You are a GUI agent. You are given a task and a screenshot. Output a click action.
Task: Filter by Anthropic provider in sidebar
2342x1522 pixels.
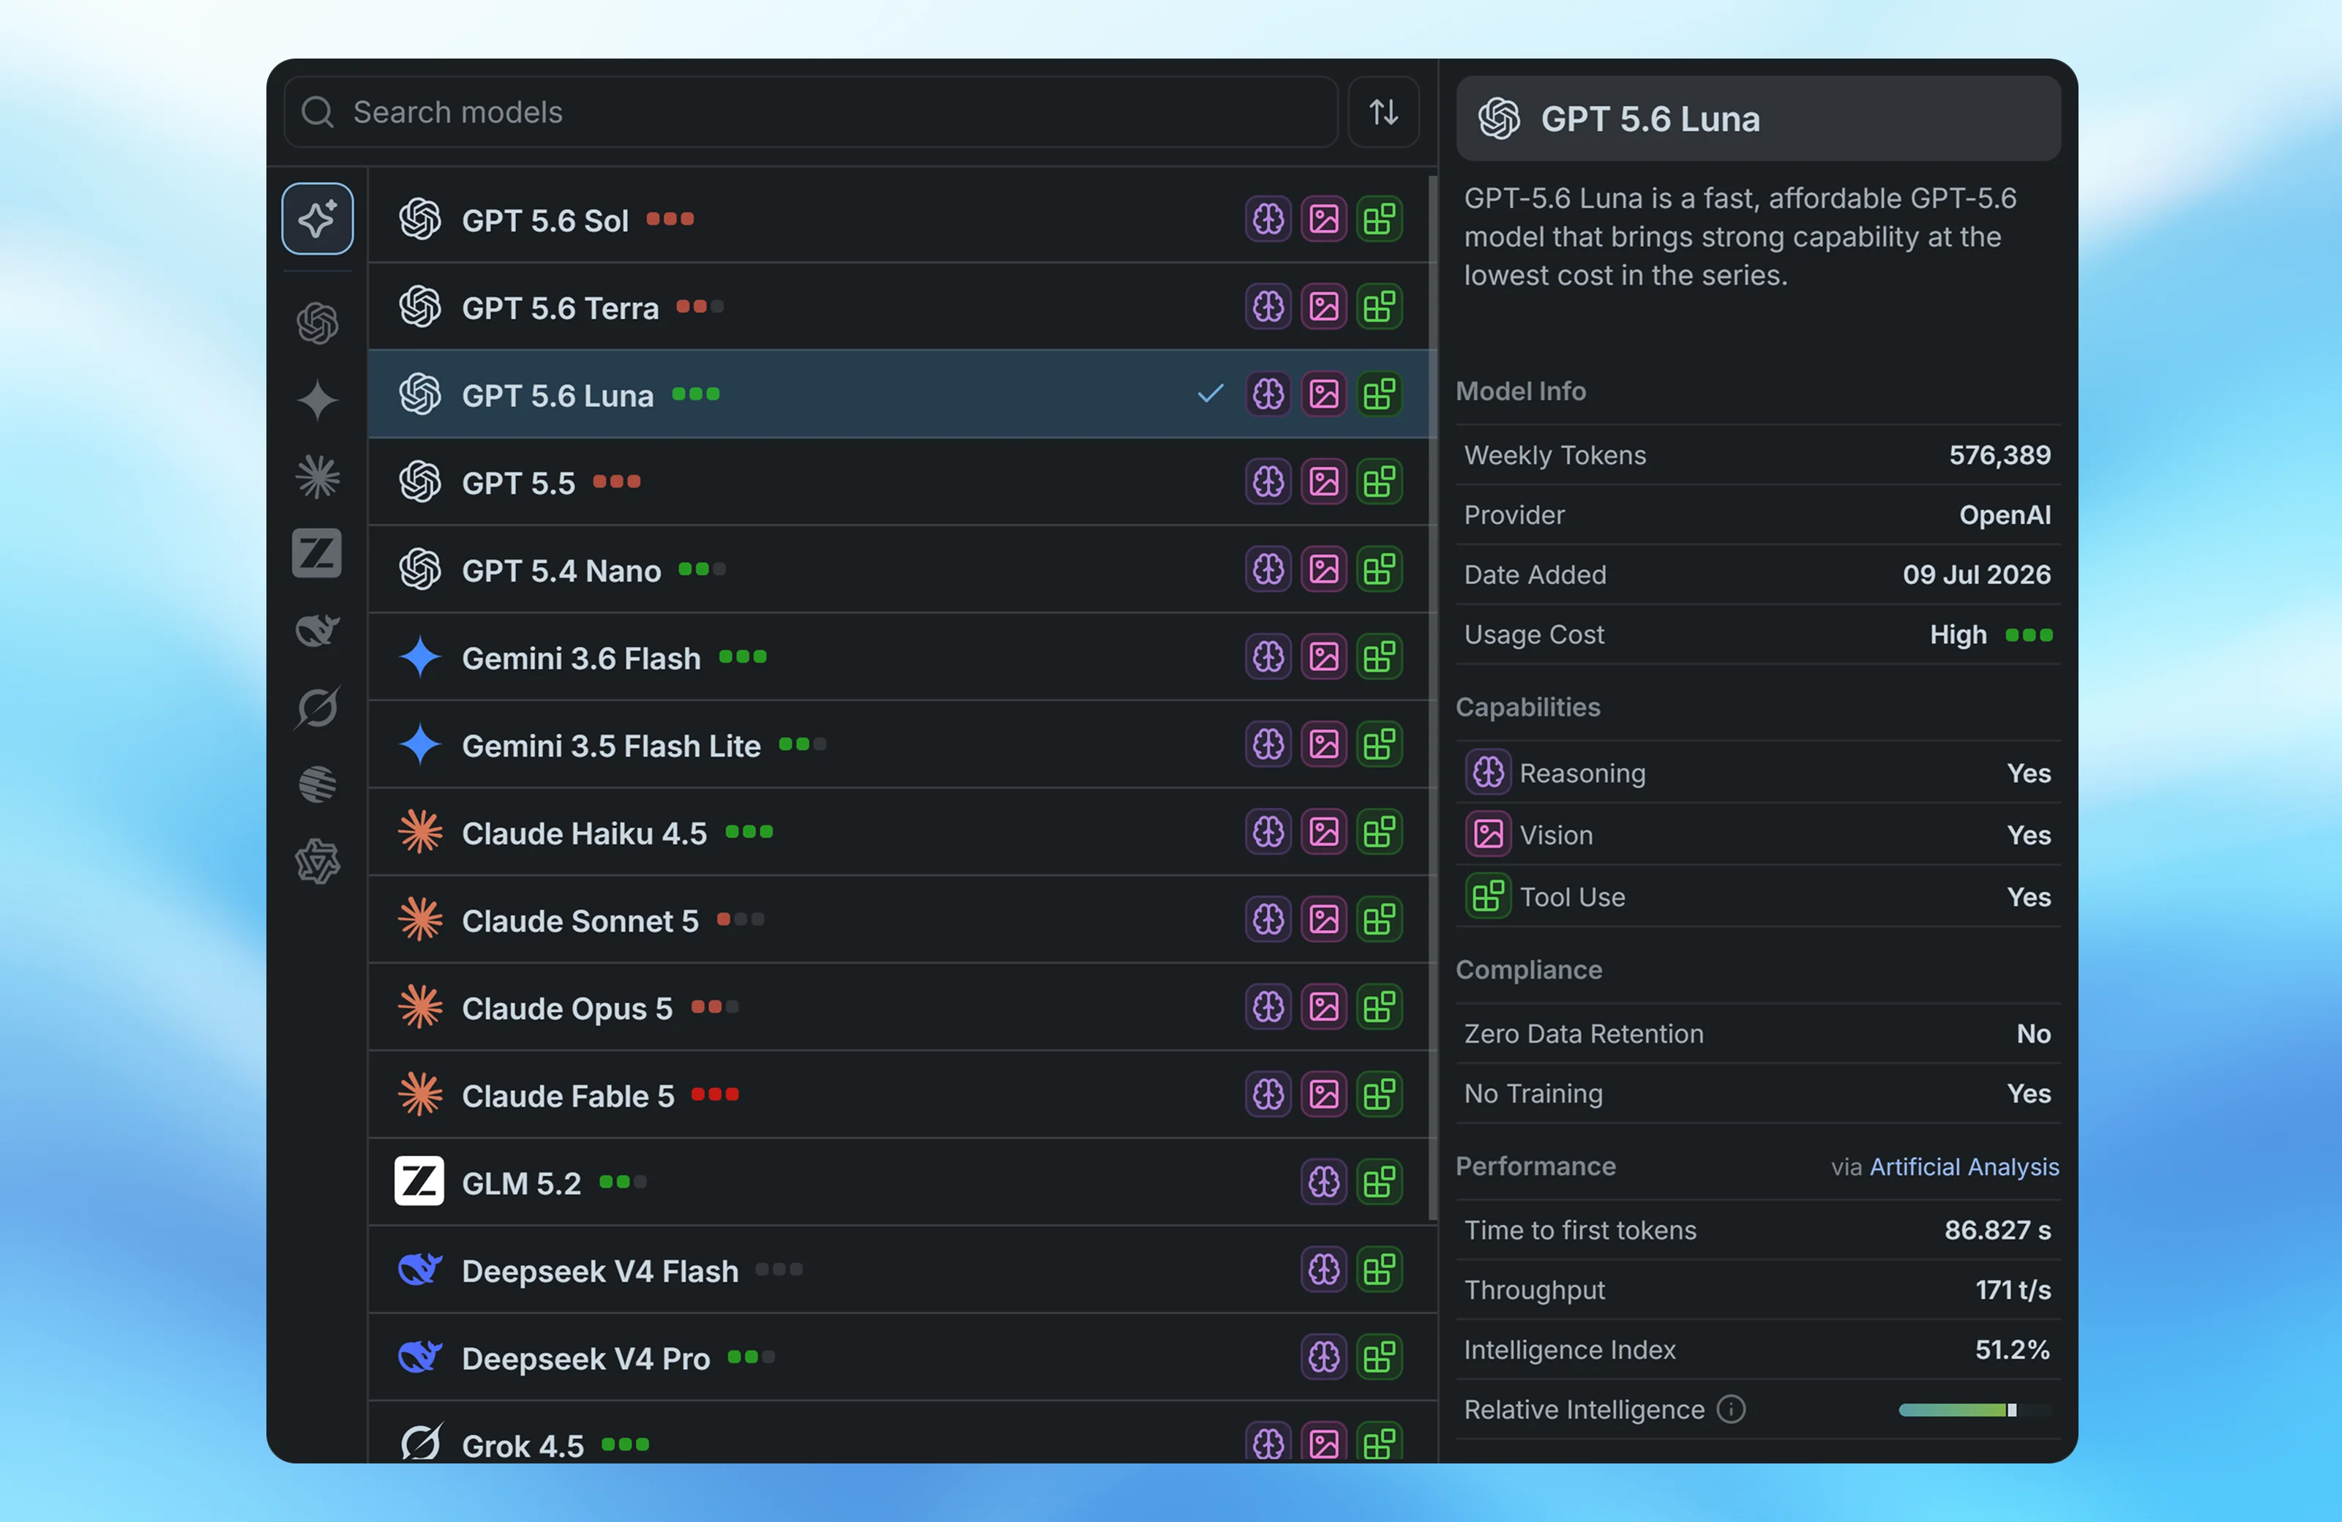[317, 477]
